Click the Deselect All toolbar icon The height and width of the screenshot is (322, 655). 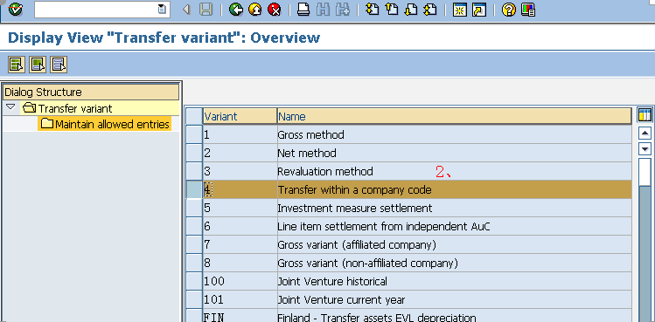(59, 65)
